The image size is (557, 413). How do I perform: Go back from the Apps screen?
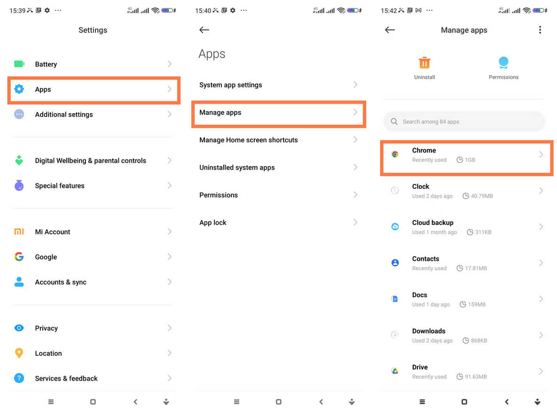pos(204,30)
